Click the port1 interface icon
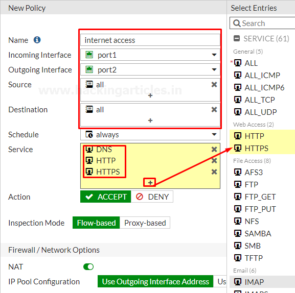 tap(89, 55)
